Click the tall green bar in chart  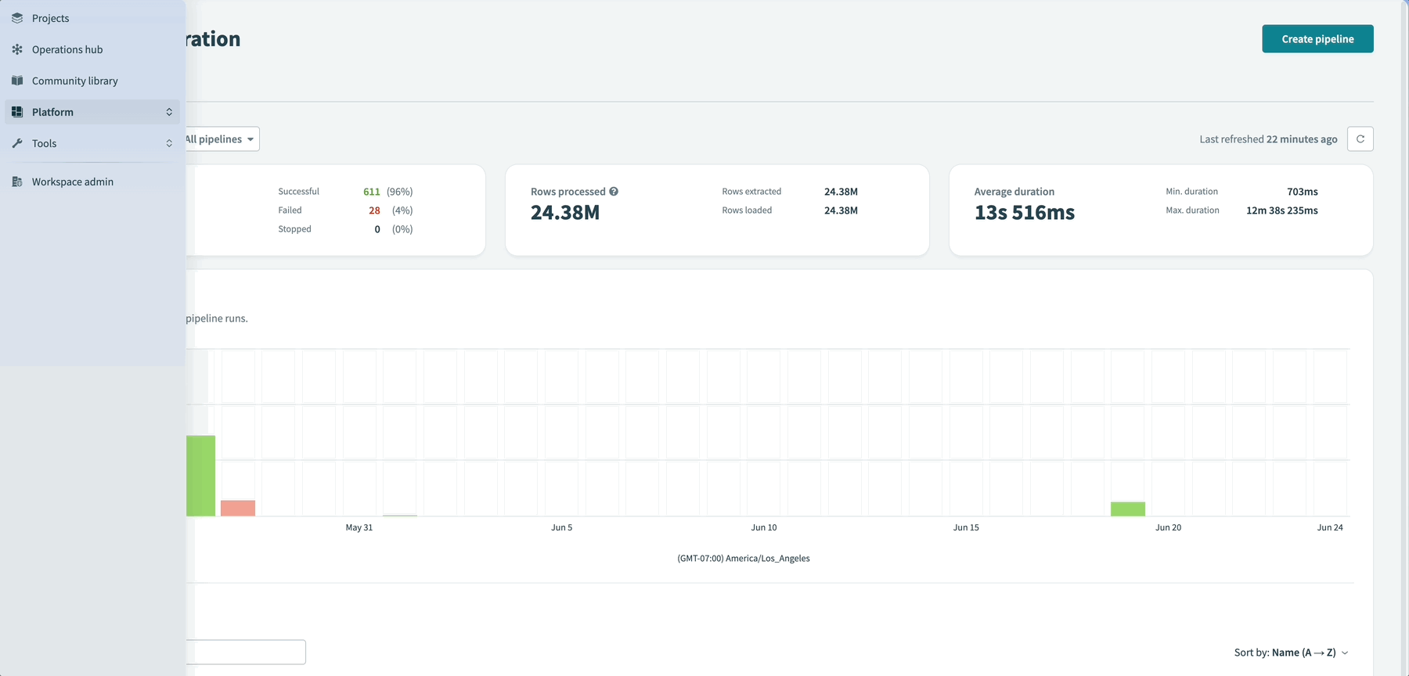pos(200,476)
